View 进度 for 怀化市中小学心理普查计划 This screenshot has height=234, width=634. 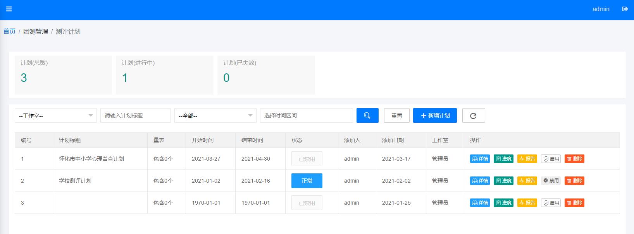[503, 159]
